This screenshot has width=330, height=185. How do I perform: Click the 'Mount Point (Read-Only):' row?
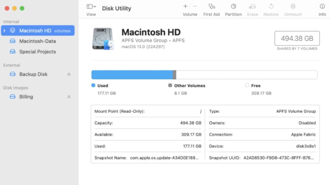[x=148, y=111]
